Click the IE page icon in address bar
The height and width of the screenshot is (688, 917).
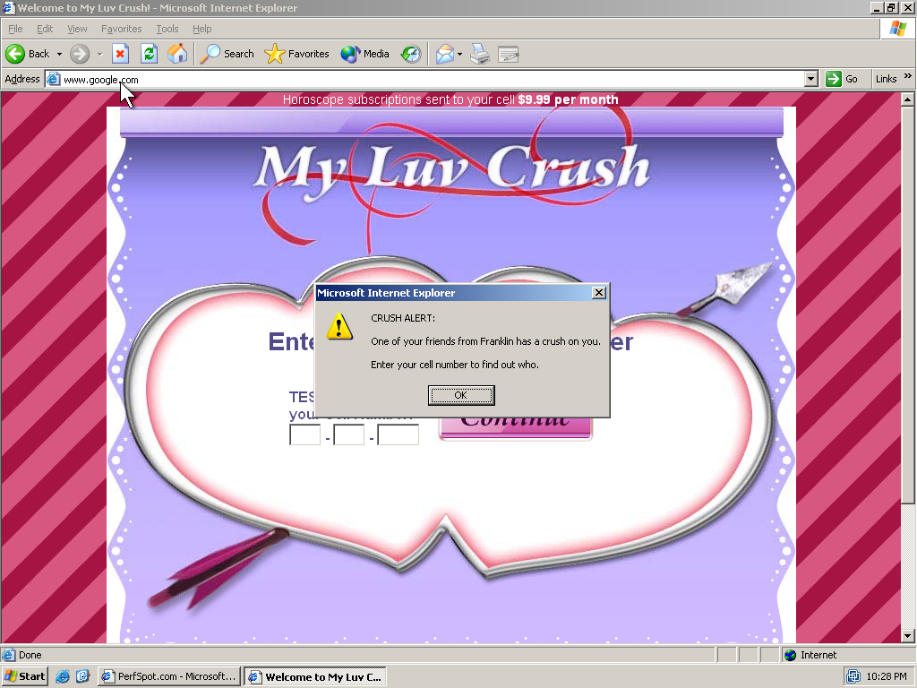click(x=53, y=79)
